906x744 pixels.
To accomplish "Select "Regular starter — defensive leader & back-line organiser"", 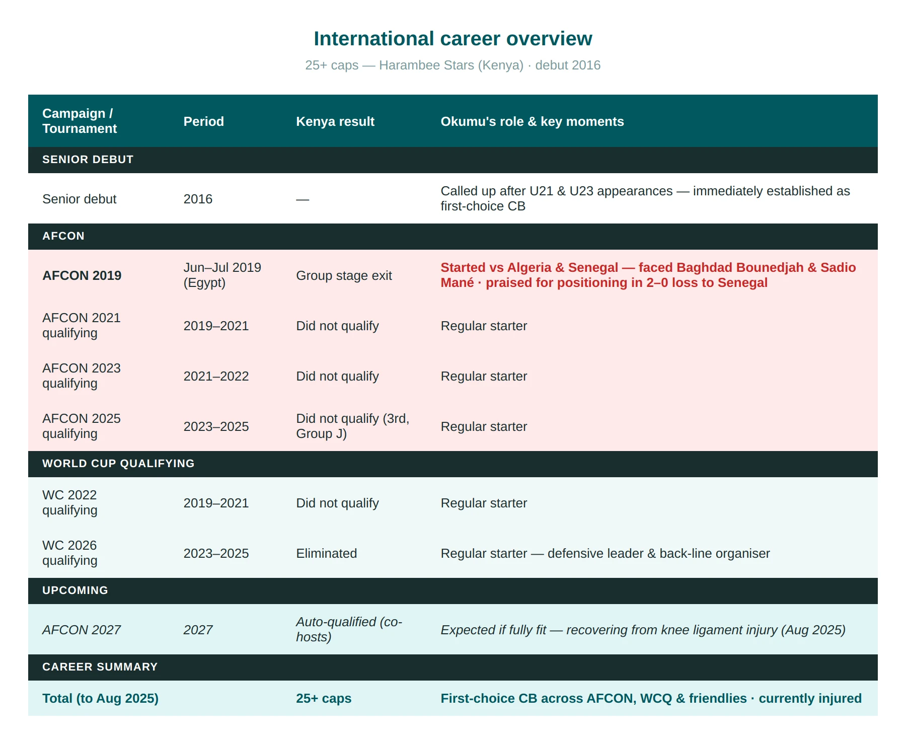I will [605, 553].
